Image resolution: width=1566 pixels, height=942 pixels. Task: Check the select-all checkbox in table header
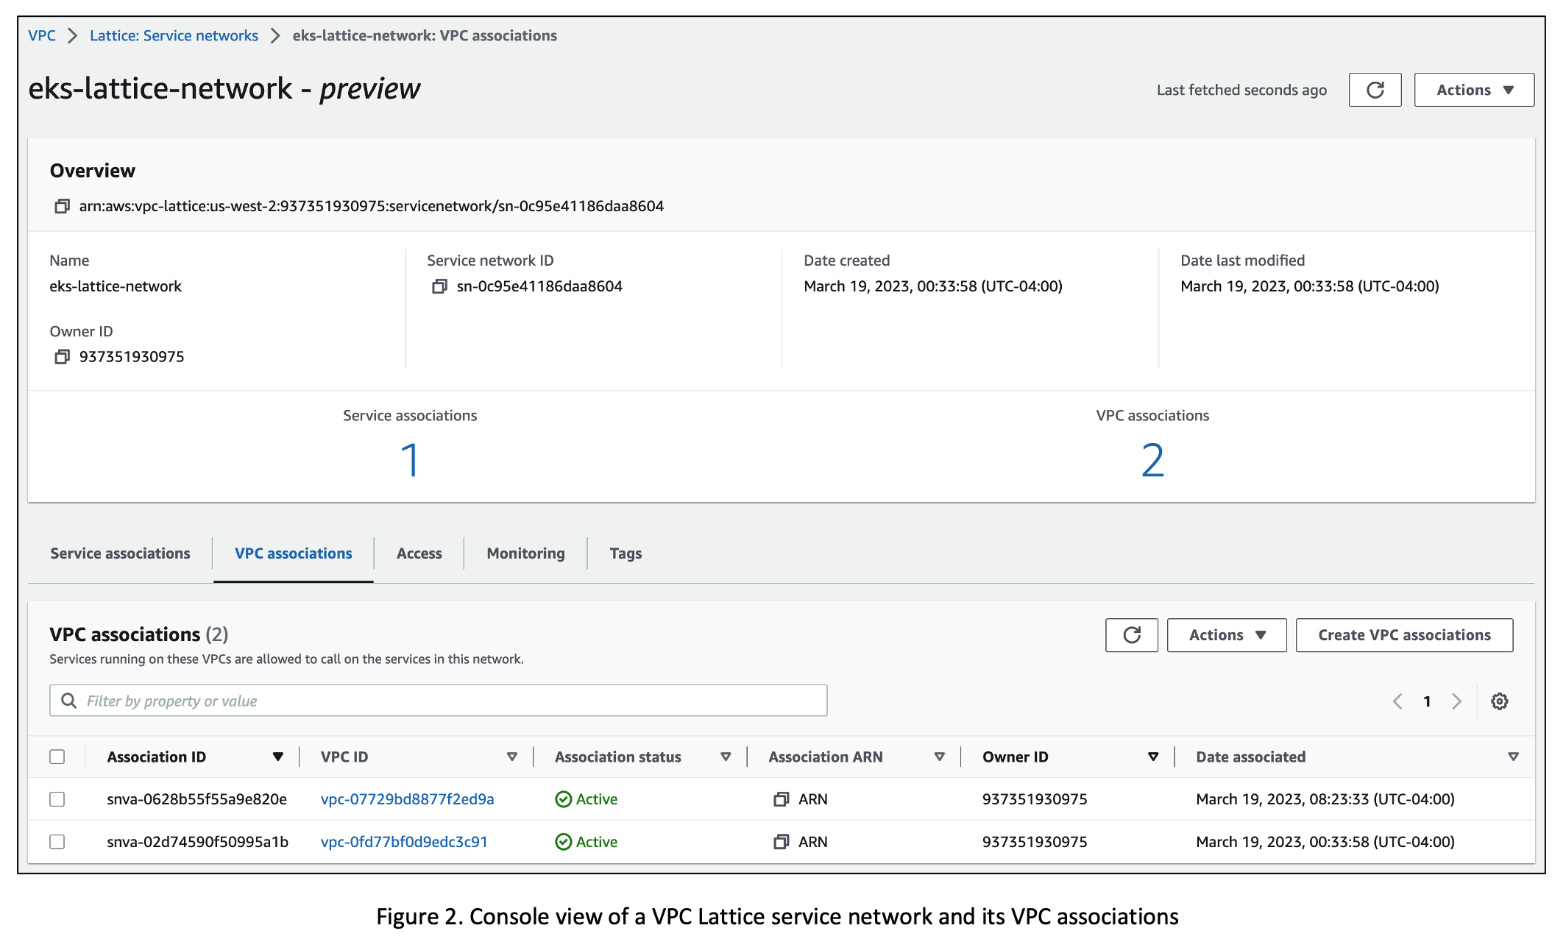coord(57,756)
